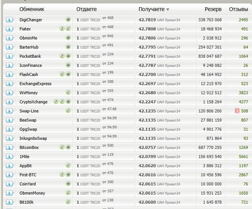Click the two-arrows badge icon next to ObmenMoney
Screen dimensions: 252x209
pos(68,192)
